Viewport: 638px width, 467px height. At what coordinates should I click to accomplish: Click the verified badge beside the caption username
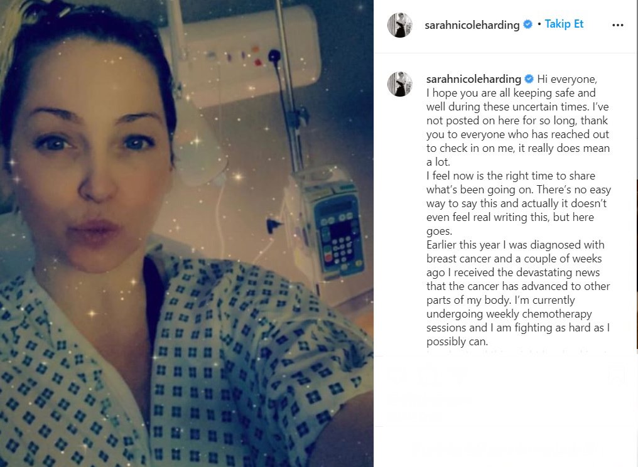[529, 78]
